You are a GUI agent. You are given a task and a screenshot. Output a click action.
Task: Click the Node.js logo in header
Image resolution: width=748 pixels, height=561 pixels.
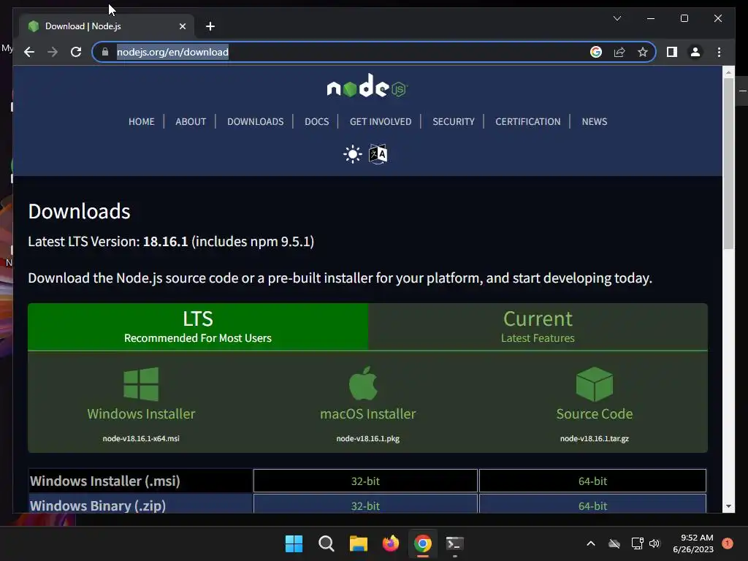pos(367,86)
